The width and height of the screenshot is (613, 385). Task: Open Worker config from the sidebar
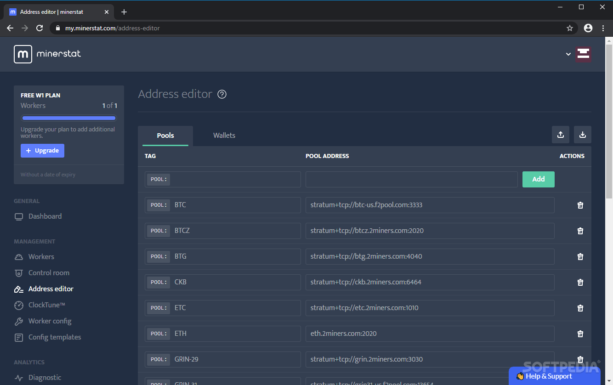(50, 321)
